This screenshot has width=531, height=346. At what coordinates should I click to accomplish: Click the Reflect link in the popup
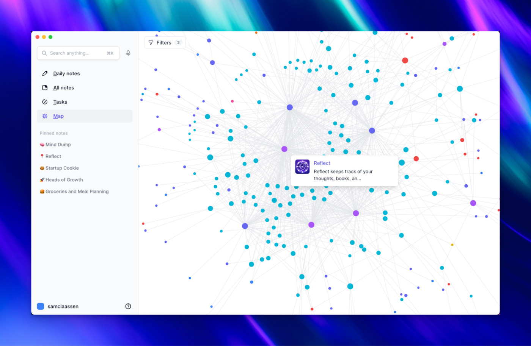point(322,163)
